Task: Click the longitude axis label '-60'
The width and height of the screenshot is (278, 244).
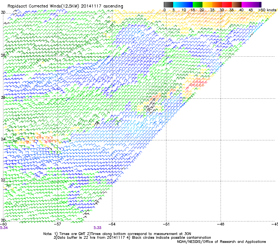Action: 3,224
